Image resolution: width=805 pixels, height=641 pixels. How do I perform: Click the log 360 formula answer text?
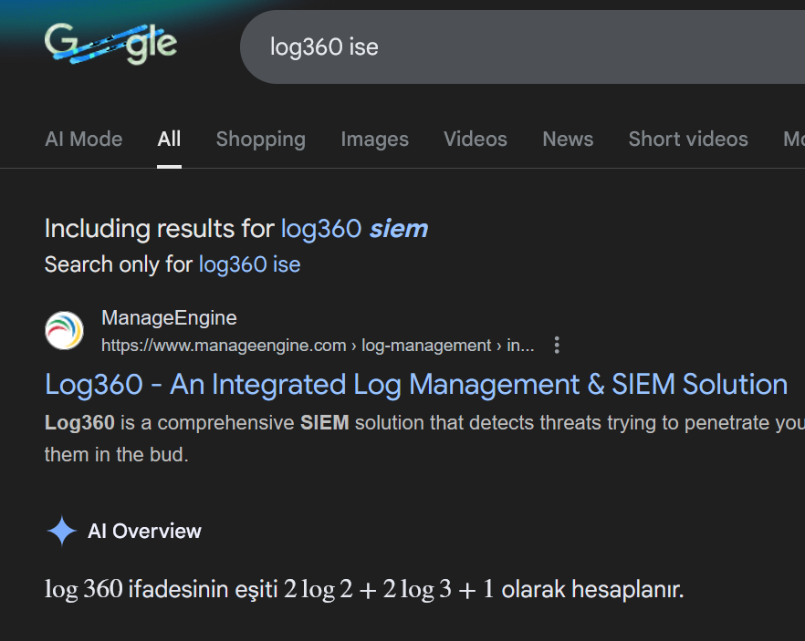[363, 589]
